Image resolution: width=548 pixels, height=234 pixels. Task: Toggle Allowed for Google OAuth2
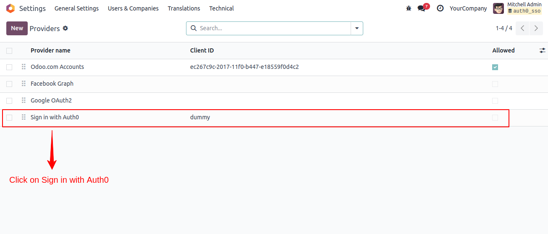tap(495, 101)
